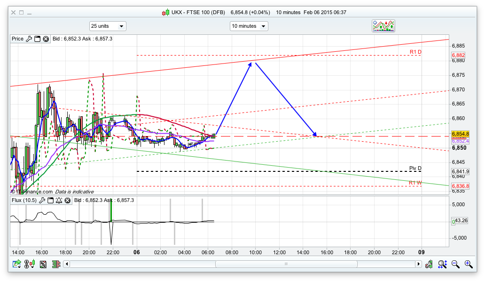Open the add indicator chart icon
485x282 pixels.
pyautogui.click(x=17, y=265)
